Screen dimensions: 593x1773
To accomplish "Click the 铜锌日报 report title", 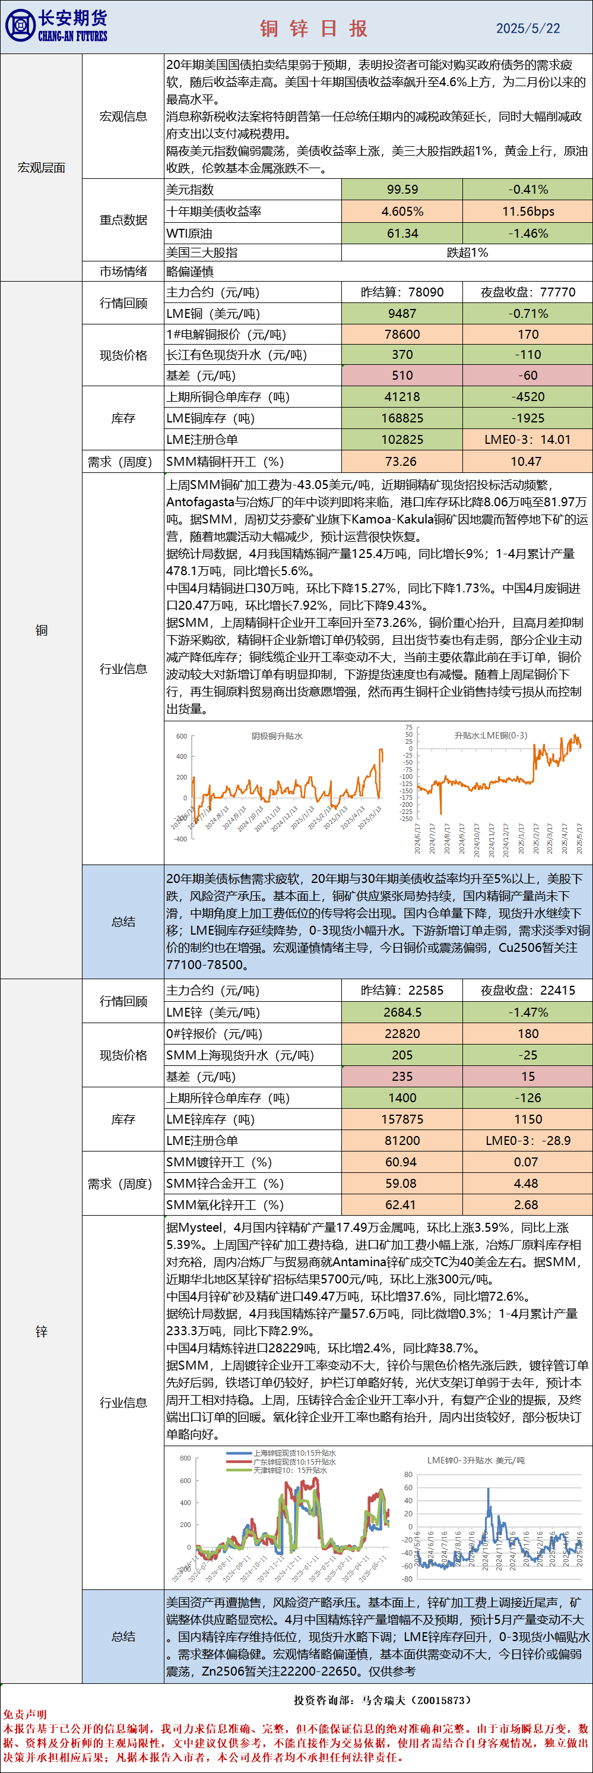I will click(313, 28).
